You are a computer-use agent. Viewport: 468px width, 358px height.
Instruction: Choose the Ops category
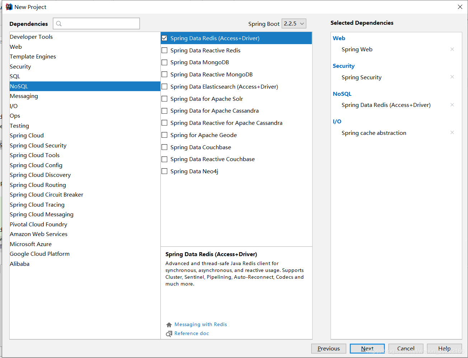[85, 116]
